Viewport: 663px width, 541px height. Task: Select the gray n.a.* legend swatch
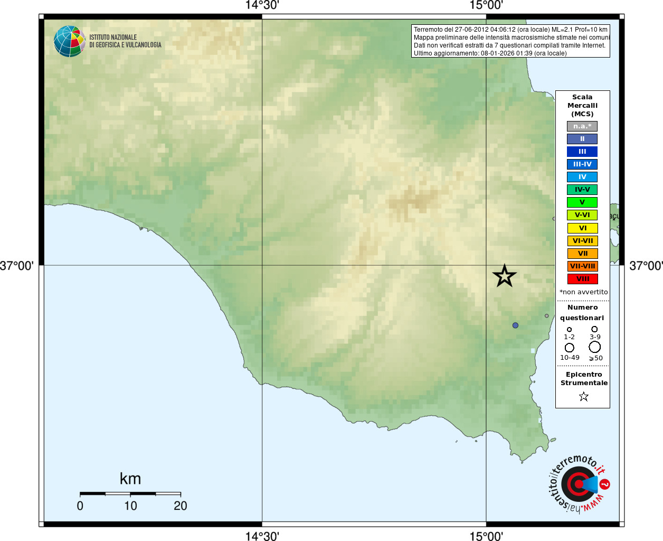pos(582,126)
